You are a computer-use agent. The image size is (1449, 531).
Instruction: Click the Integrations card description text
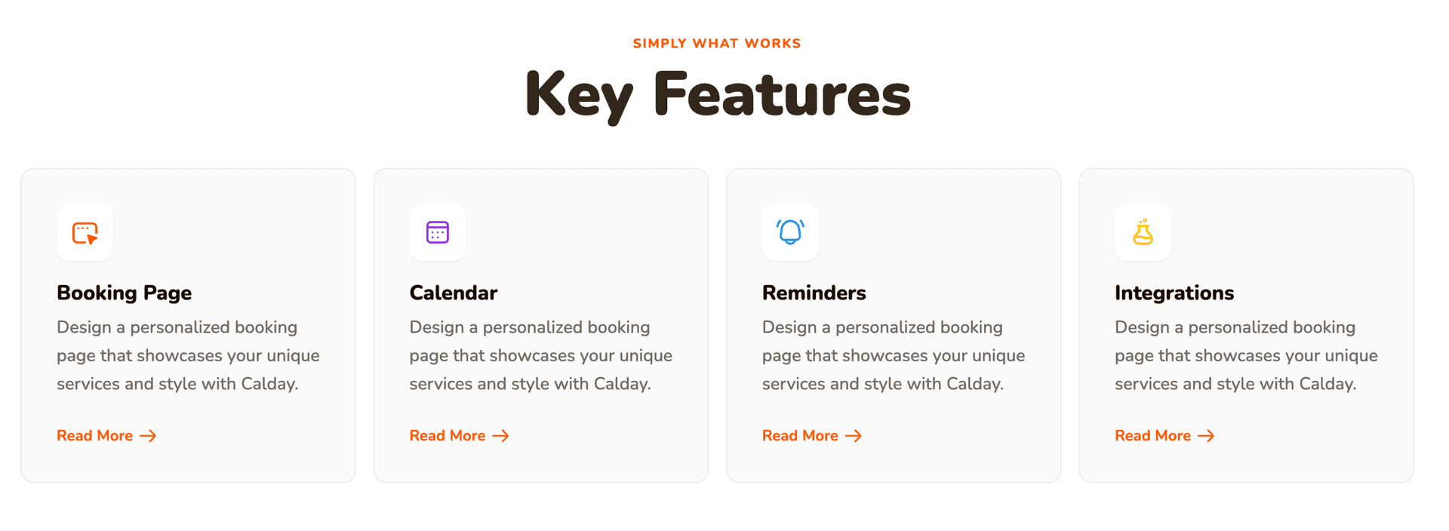point(1246,355)
